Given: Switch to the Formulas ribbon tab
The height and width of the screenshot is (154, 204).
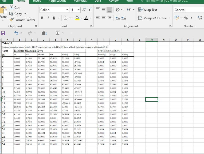Looking at the screenshot, I should point(80,1).
